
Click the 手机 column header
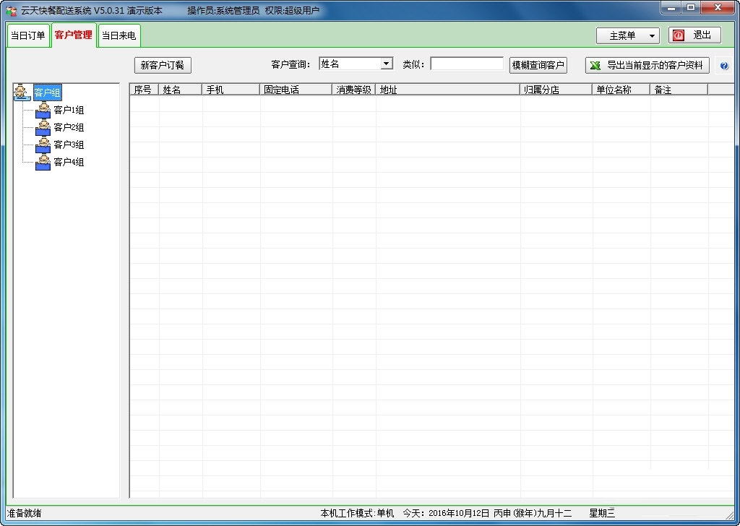231,90
